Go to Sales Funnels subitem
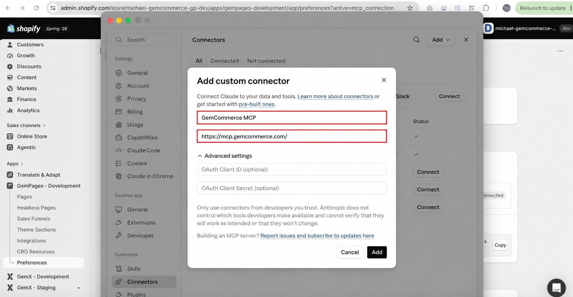Screen dimensions: 573x297 [34, 219]
